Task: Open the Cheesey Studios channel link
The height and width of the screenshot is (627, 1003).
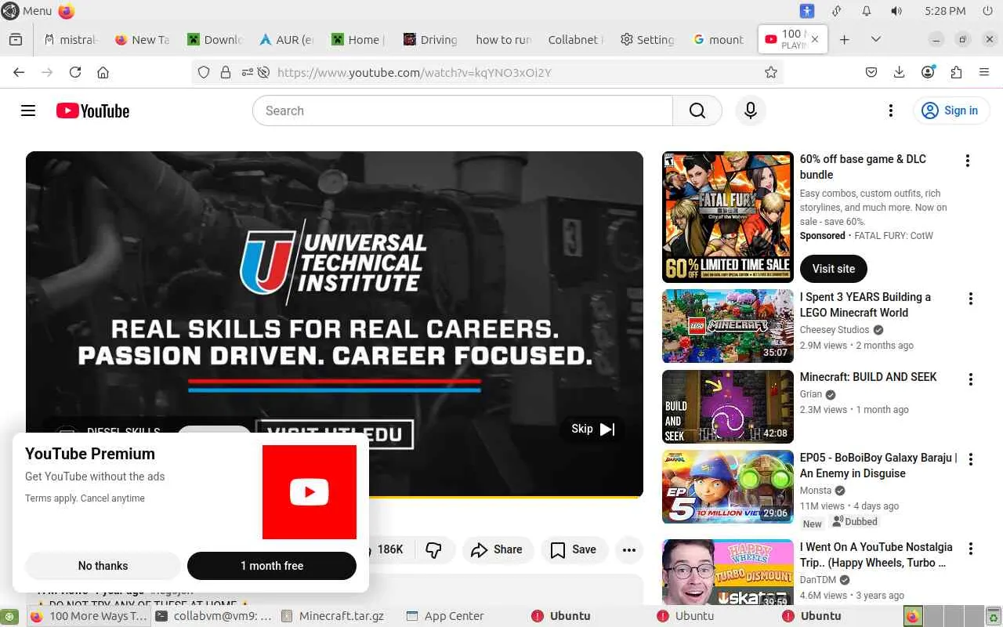Action: click(x=835, y=330)
